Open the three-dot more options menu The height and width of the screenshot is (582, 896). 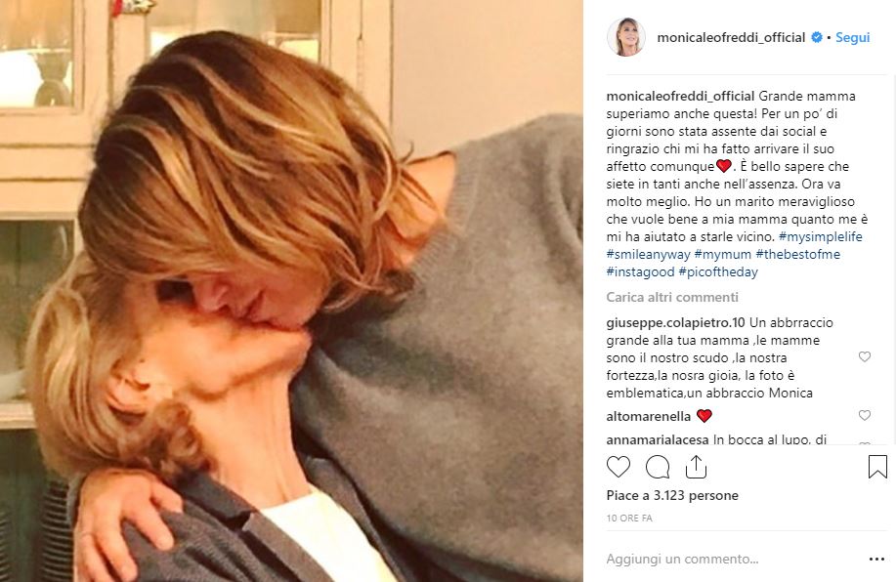[x=876, y=560]
